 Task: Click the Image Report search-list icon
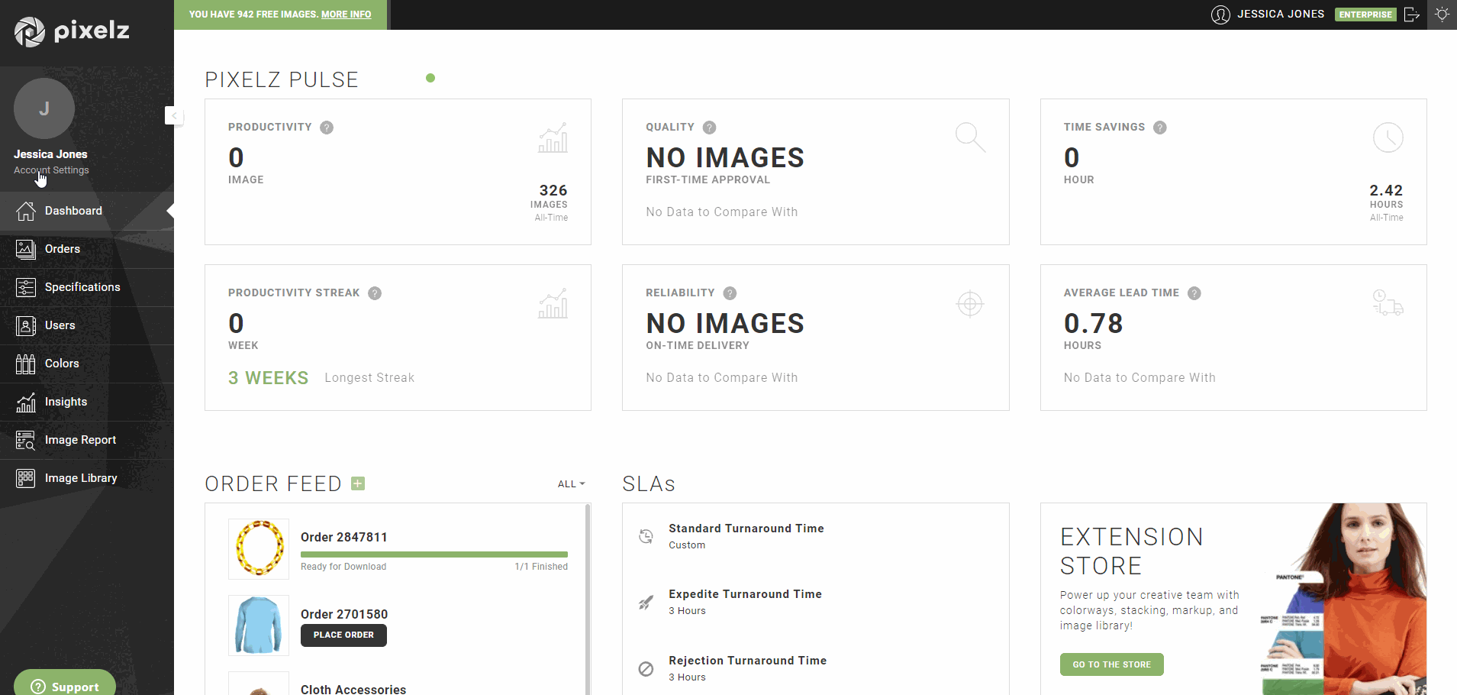(x=26, y=440)
